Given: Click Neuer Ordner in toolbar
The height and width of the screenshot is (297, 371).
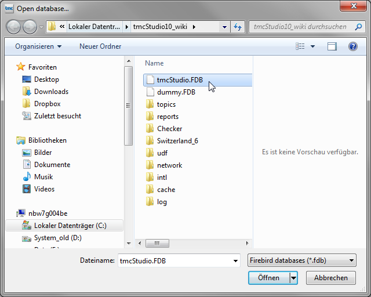Looking at the screenshot, I should click(100, 46).
